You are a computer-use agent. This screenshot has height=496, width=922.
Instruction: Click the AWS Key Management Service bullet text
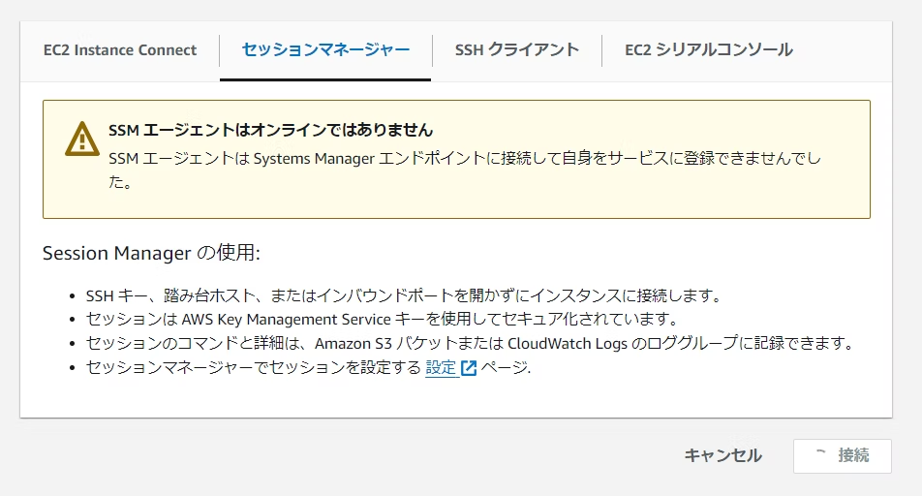383,320
